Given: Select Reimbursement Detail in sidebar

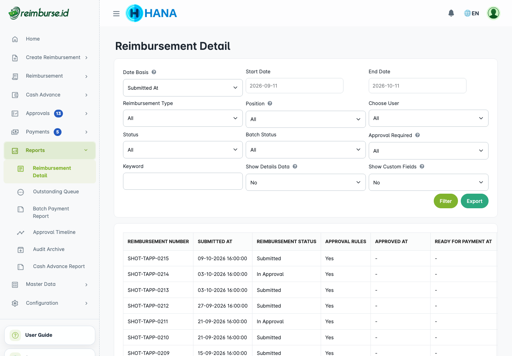Looking at the screenshot, I should (x=50, y=172).
